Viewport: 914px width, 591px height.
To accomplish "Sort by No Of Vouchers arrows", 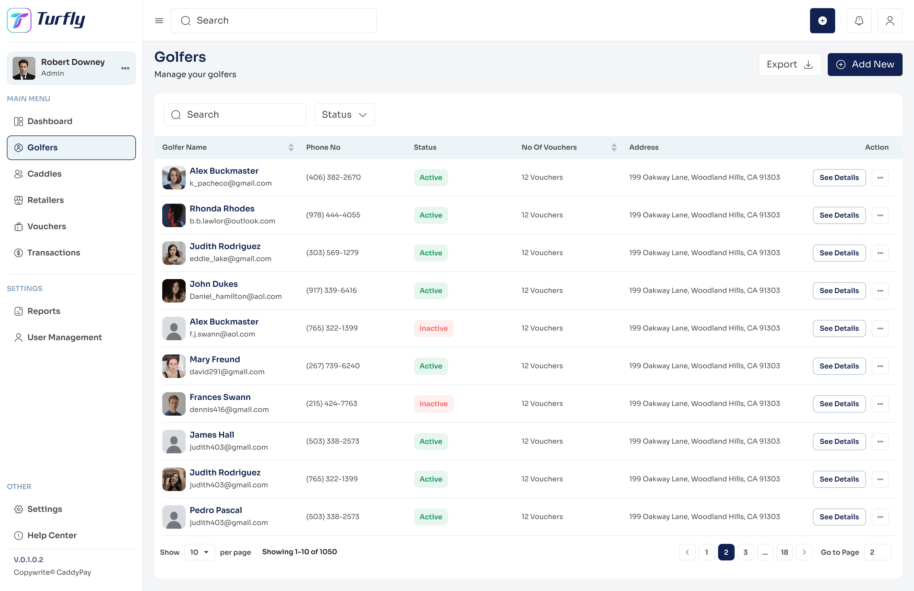I will [x=614, y=147].
